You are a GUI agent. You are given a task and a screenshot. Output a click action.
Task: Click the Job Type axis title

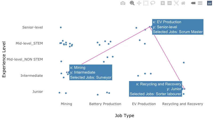pyautogui.click(x=124, y=115)
